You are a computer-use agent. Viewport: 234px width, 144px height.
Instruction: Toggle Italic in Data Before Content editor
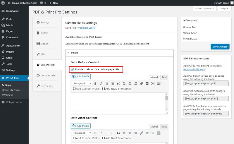[x=101, y=83]
